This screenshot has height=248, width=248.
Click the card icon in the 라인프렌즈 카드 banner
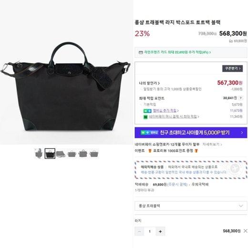[x=141, y=52]
